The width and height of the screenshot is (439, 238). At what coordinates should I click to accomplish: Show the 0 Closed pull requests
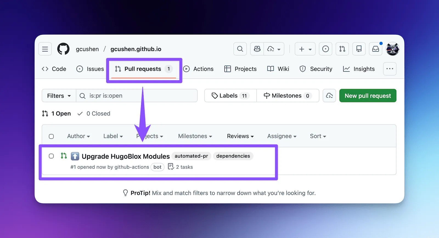pos(94,114)
